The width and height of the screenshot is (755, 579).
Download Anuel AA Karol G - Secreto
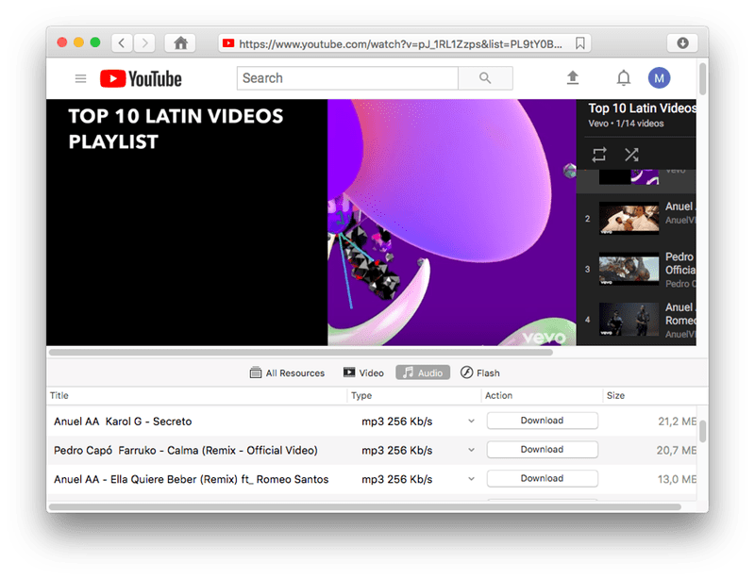(542, 421)
